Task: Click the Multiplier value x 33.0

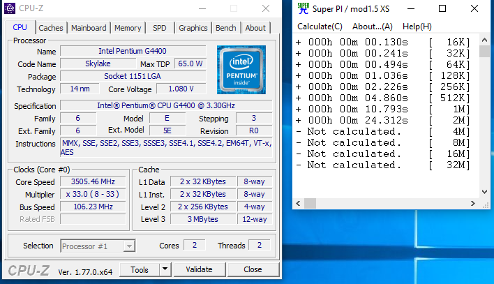Action: pos(93,194)
